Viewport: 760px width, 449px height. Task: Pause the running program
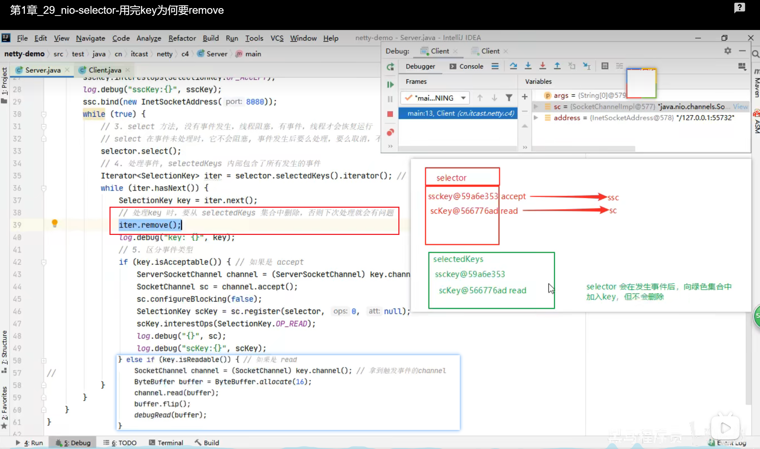tap(390, 99)
